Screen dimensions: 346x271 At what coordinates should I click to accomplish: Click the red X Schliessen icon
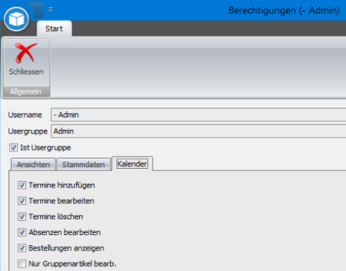tap(25, 53)
